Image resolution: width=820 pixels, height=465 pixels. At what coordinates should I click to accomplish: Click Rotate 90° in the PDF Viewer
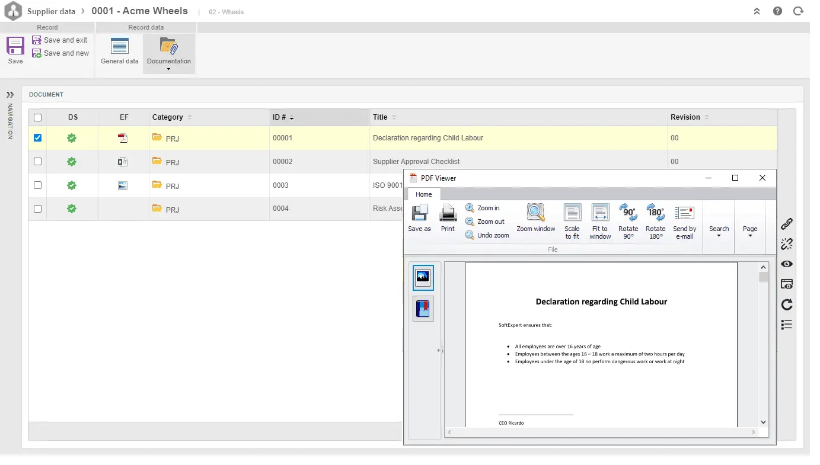[628, 220]
